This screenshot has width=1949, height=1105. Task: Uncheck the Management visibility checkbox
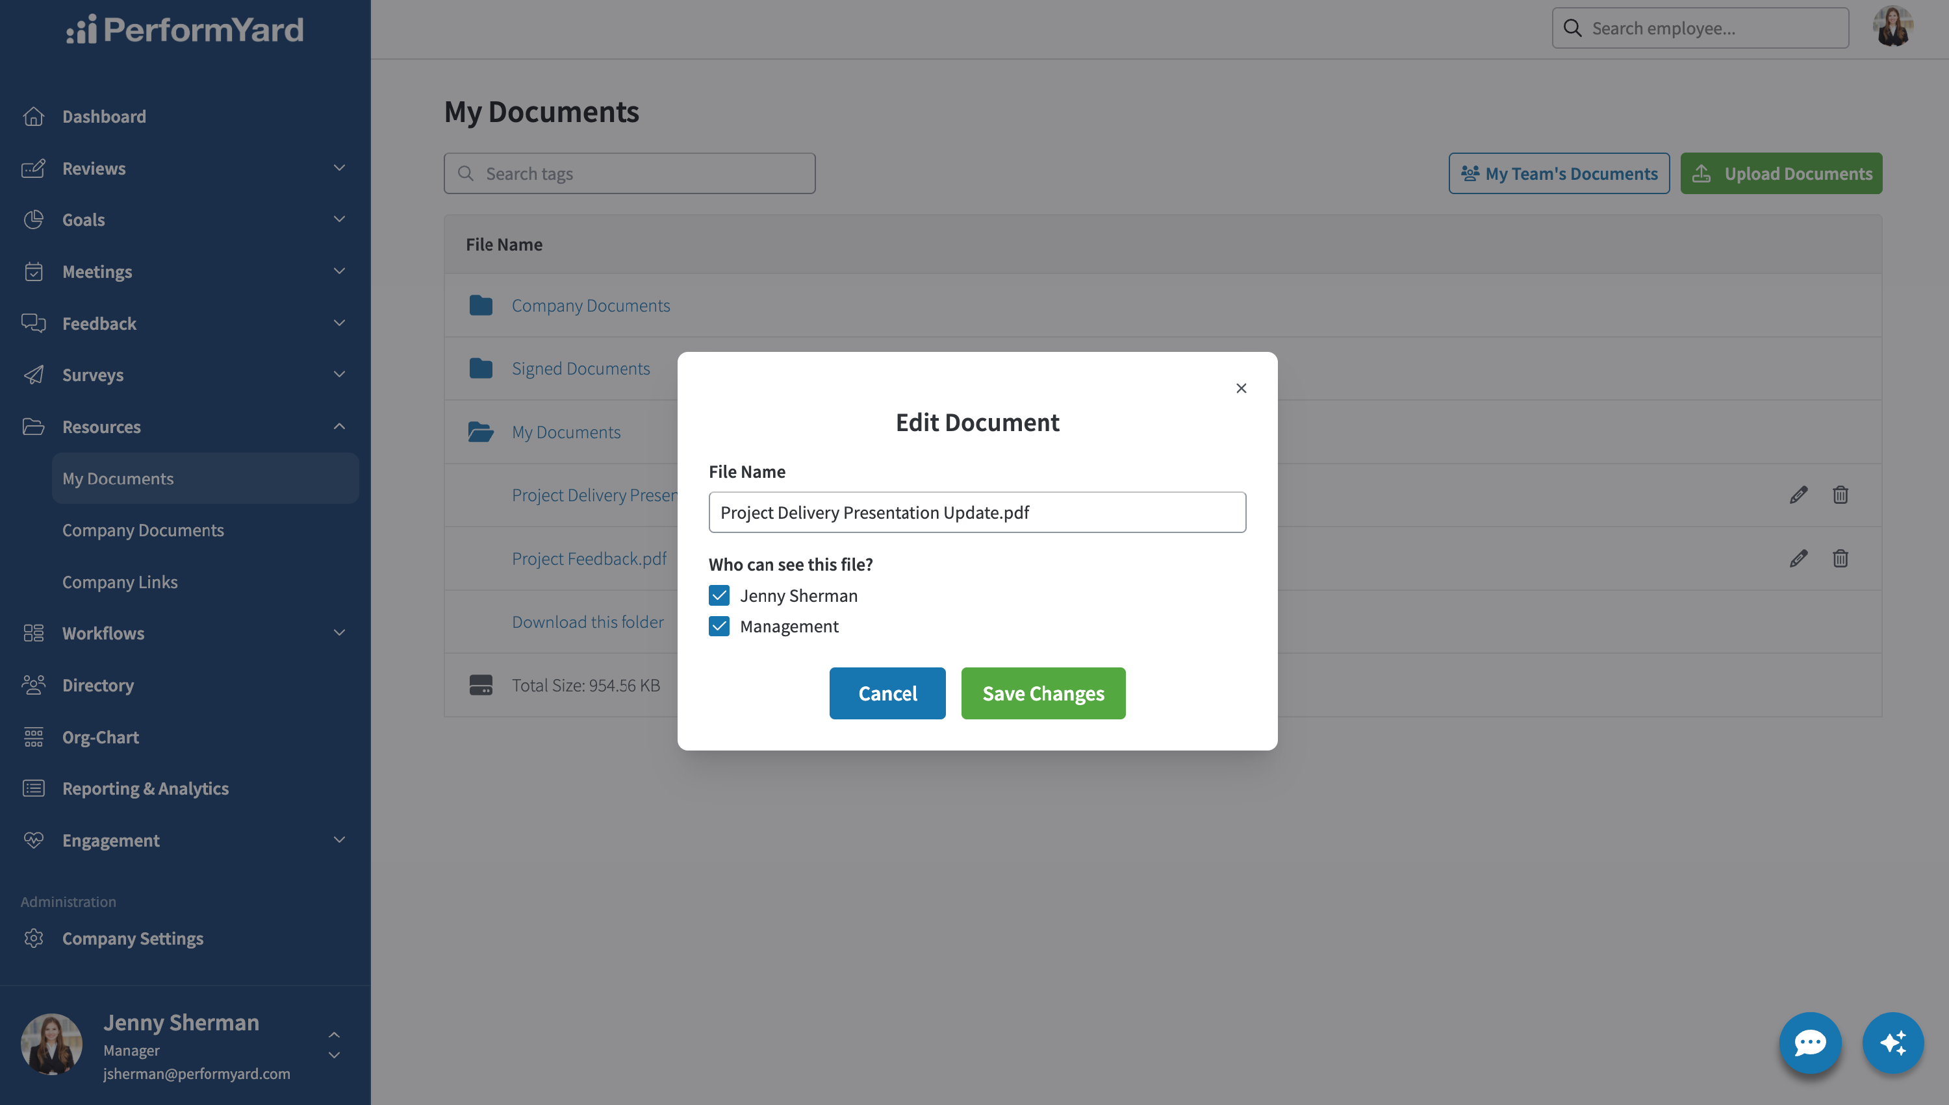click(719, 626)
